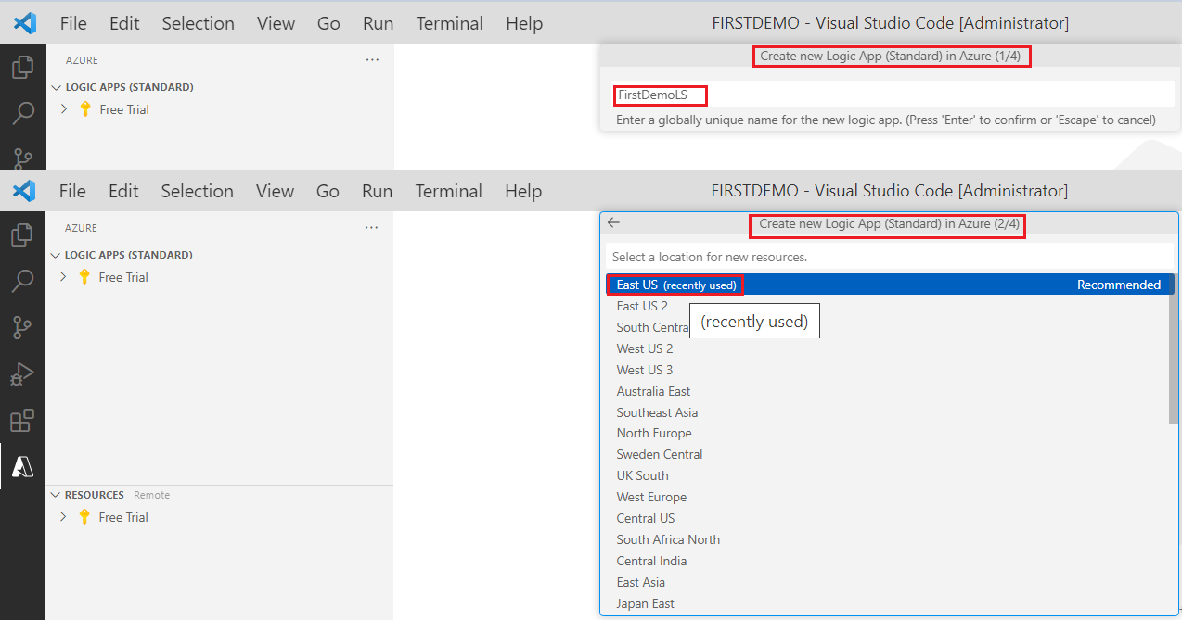1182x620 pixels.
Task: Open the Help menu in the lower window
Action: 523,191
